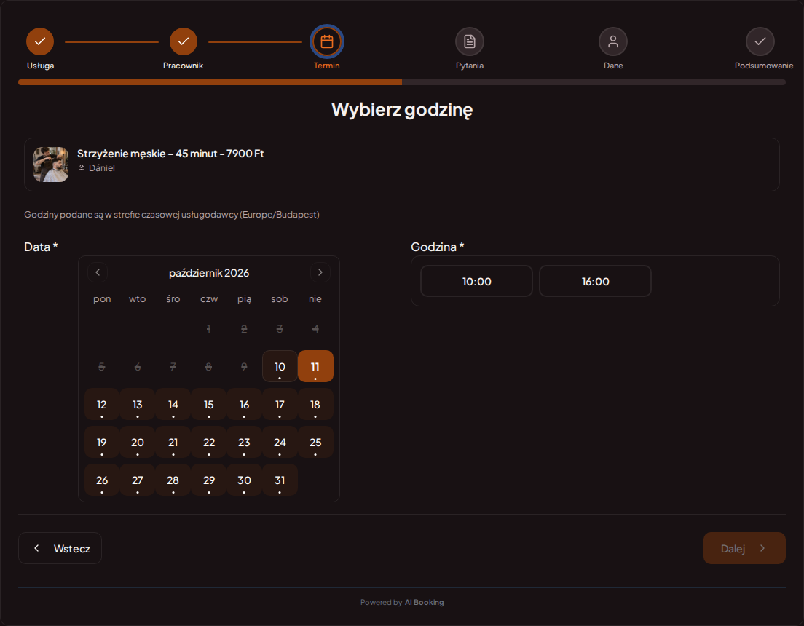
Task: Click the Pracownik step checkmark icon
Action: (183, 41)
